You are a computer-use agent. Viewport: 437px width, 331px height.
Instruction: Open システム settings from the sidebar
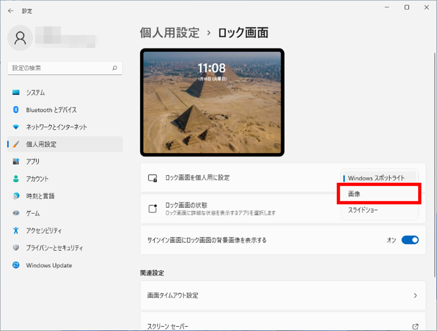pyautogui.click(x=35, y=92)
